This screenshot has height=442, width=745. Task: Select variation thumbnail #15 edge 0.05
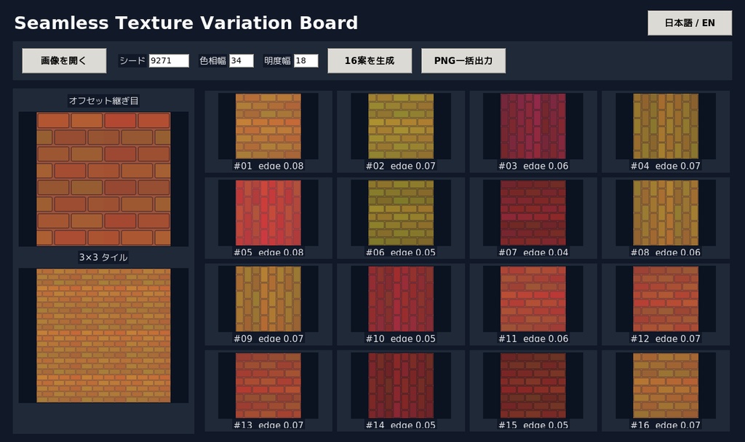[533, 385]
